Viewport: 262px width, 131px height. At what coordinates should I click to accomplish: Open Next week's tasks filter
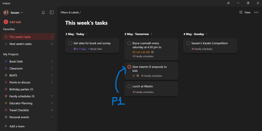click(x=20, y=44)
